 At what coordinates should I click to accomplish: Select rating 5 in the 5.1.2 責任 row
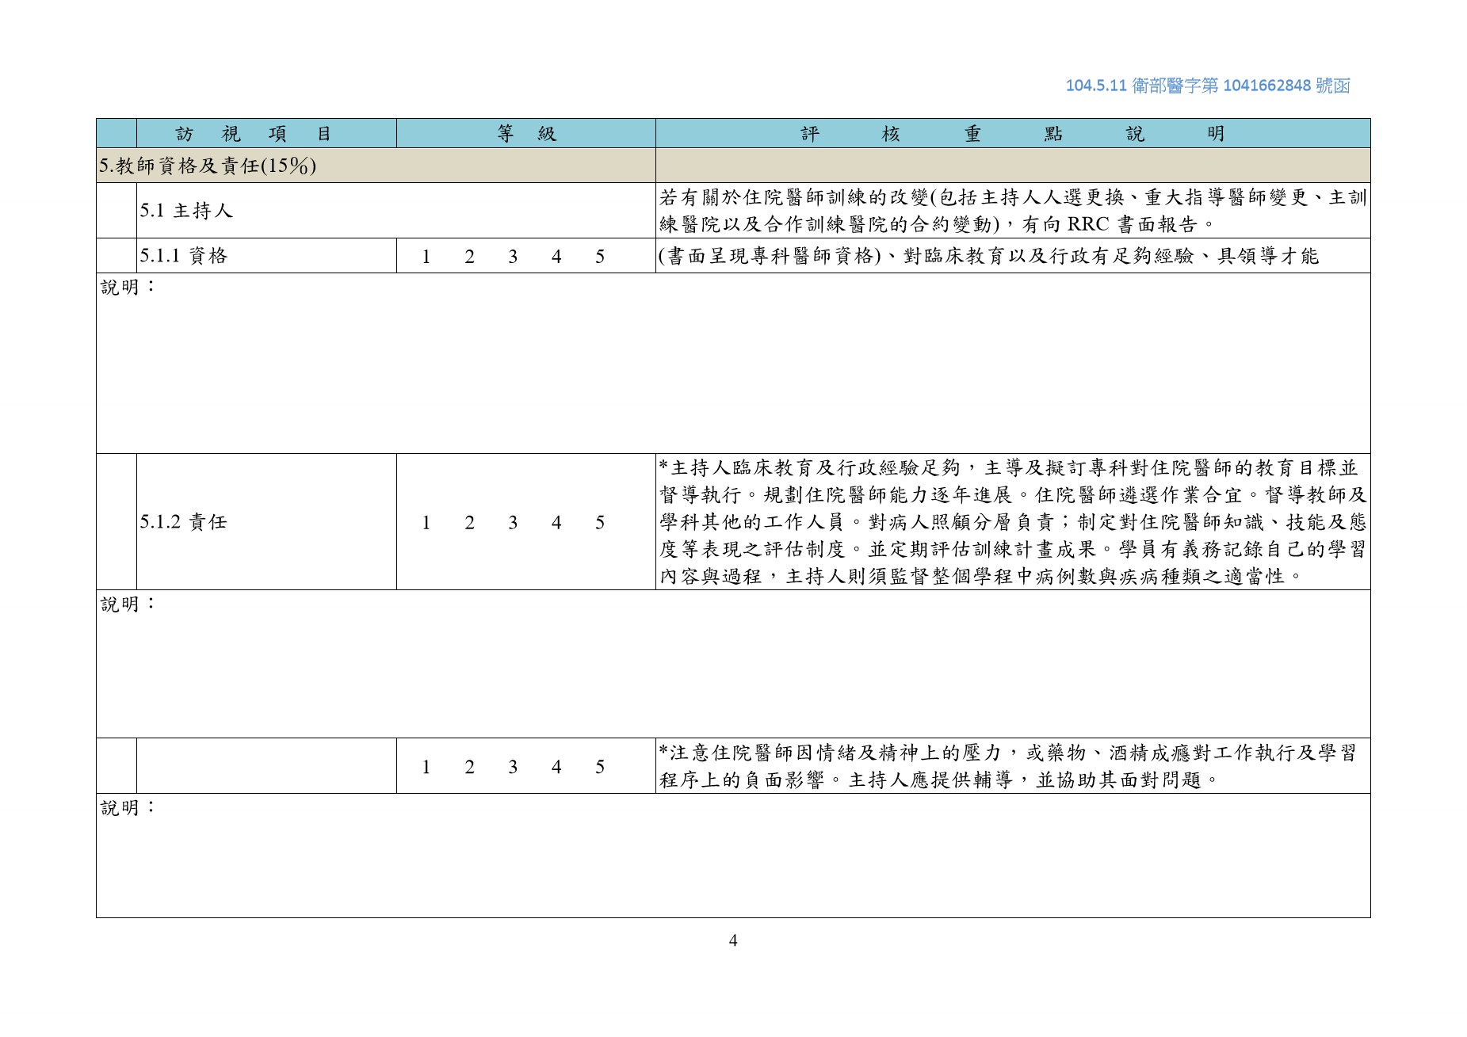pos(600,523)
